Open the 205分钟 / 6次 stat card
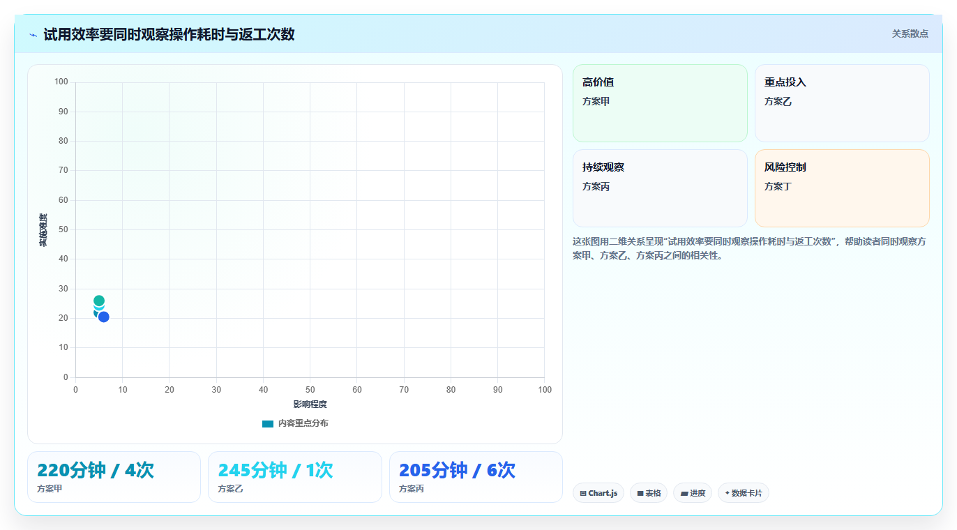 pos(476,477)
